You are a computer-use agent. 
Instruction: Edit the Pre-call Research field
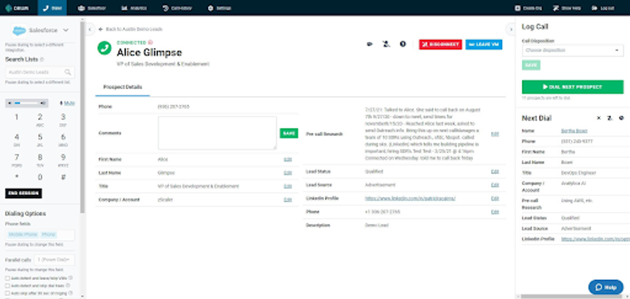click(x=495, y=134)
